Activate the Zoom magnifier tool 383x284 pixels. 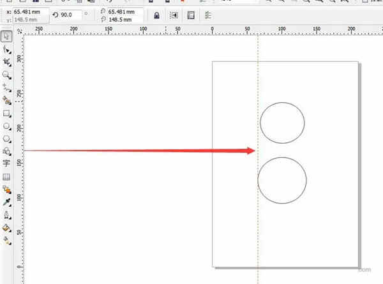tap(6, 75)
